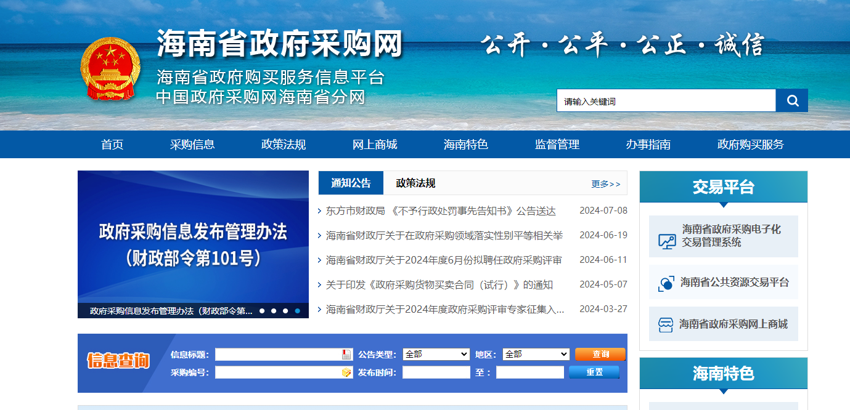Open the 公告类型 dropdown
850x410 pixels.
[x=435, y=354]
